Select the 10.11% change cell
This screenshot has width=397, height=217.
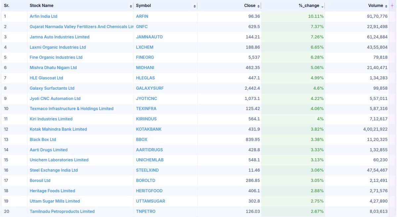293,16
